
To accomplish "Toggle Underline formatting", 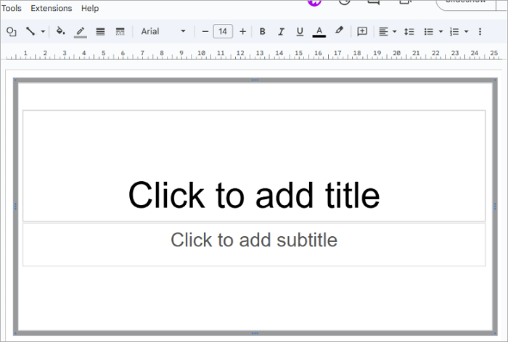I will pos(300,31).
